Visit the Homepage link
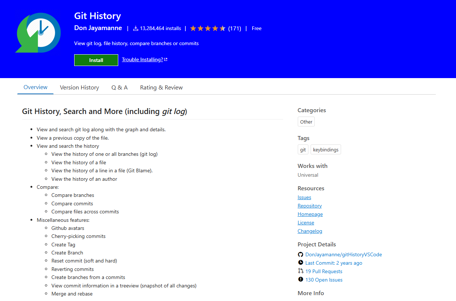Screen dimensions: 456x301 310,214
